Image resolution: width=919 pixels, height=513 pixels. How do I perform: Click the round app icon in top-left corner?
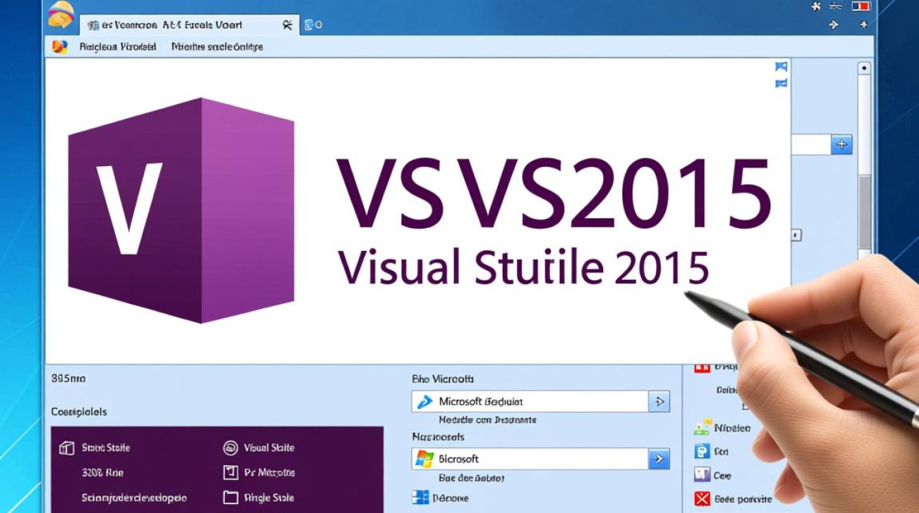(x=62, y=14)
